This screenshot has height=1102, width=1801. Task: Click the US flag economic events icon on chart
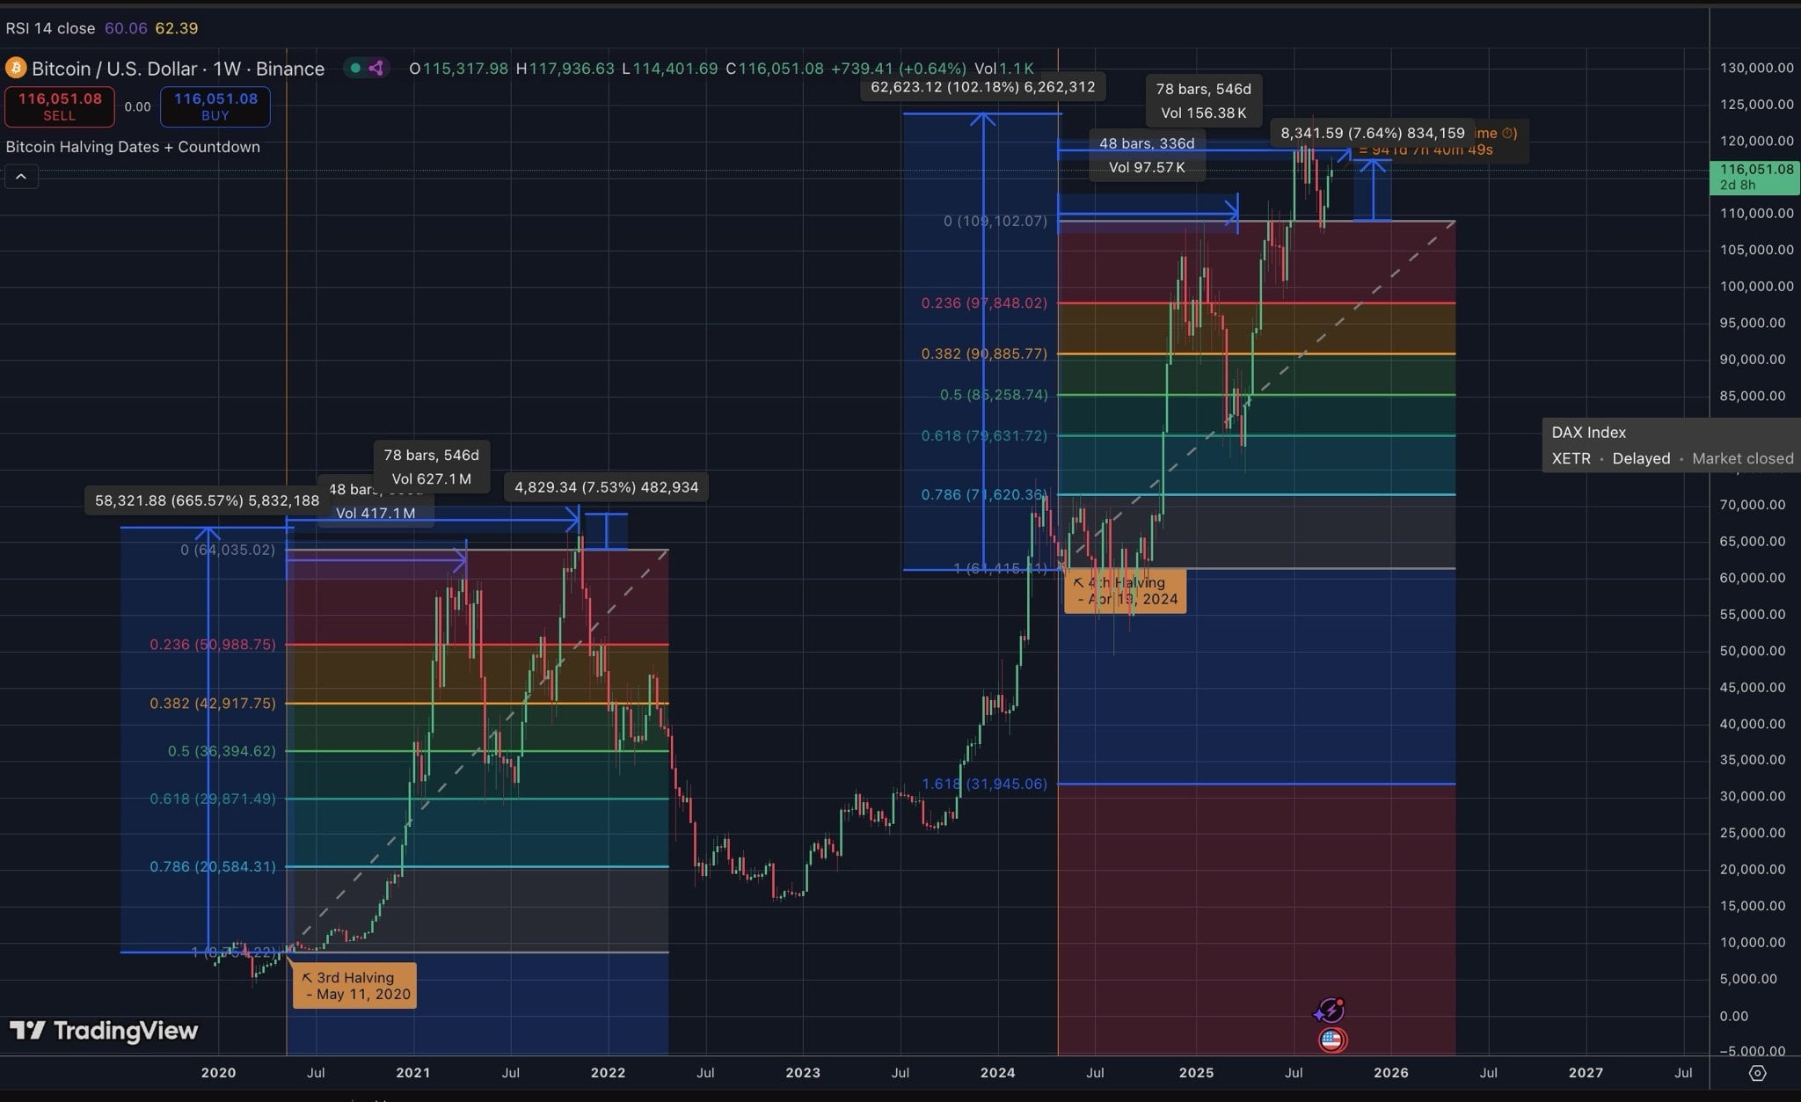pos(1333,1039)
